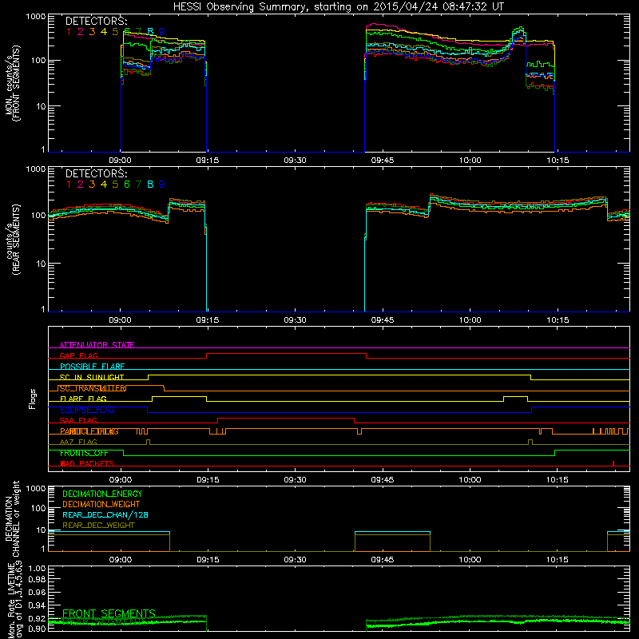This screenshot has width=639, height=639.
Task: Click the SC_IN_SUNLIGHT flag label
Action: pyautogui.click(x=92, y=377)
